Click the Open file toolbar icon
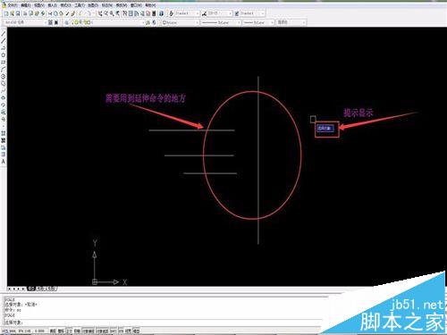 [13, 13]
